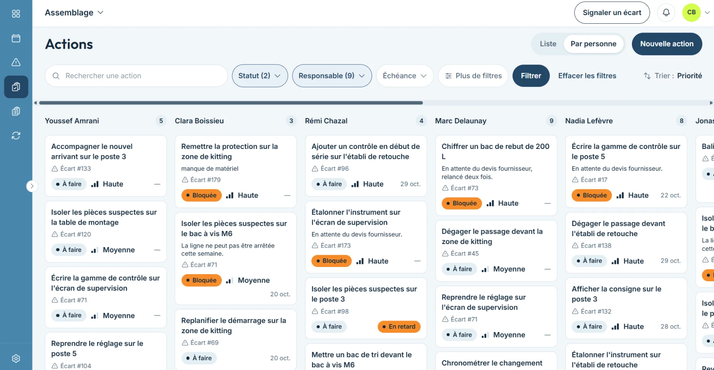714x370 pixels.
Task: Click En retard badge on Écart #98 card
Action: [x=399, y=327]
